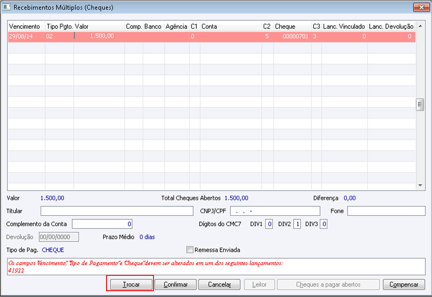Click the Vencimento column header
Image resolution: width=432 pixels, height=297 pixels.
tap(27, 27)
